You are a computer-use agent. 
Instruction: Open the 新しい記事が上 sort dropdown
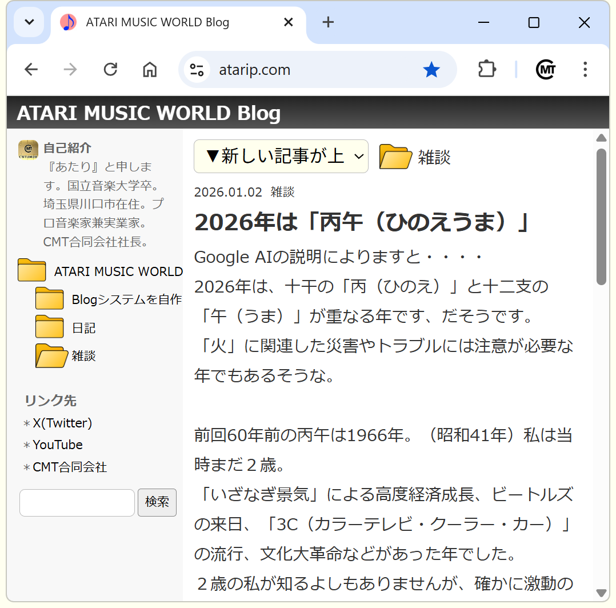tap(281, 156)
